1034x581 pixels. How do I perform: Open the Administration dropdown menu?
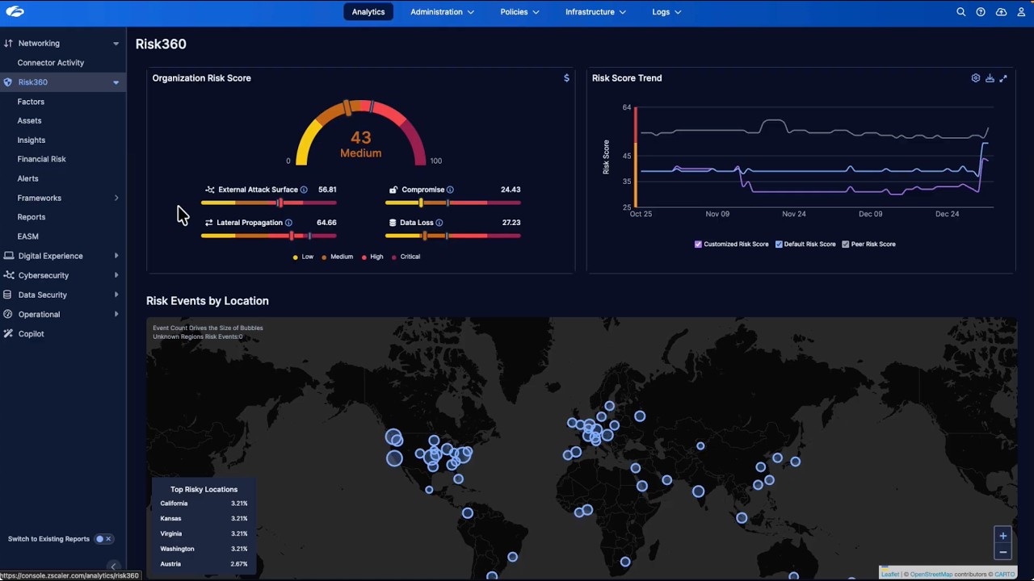pos(442,12)
